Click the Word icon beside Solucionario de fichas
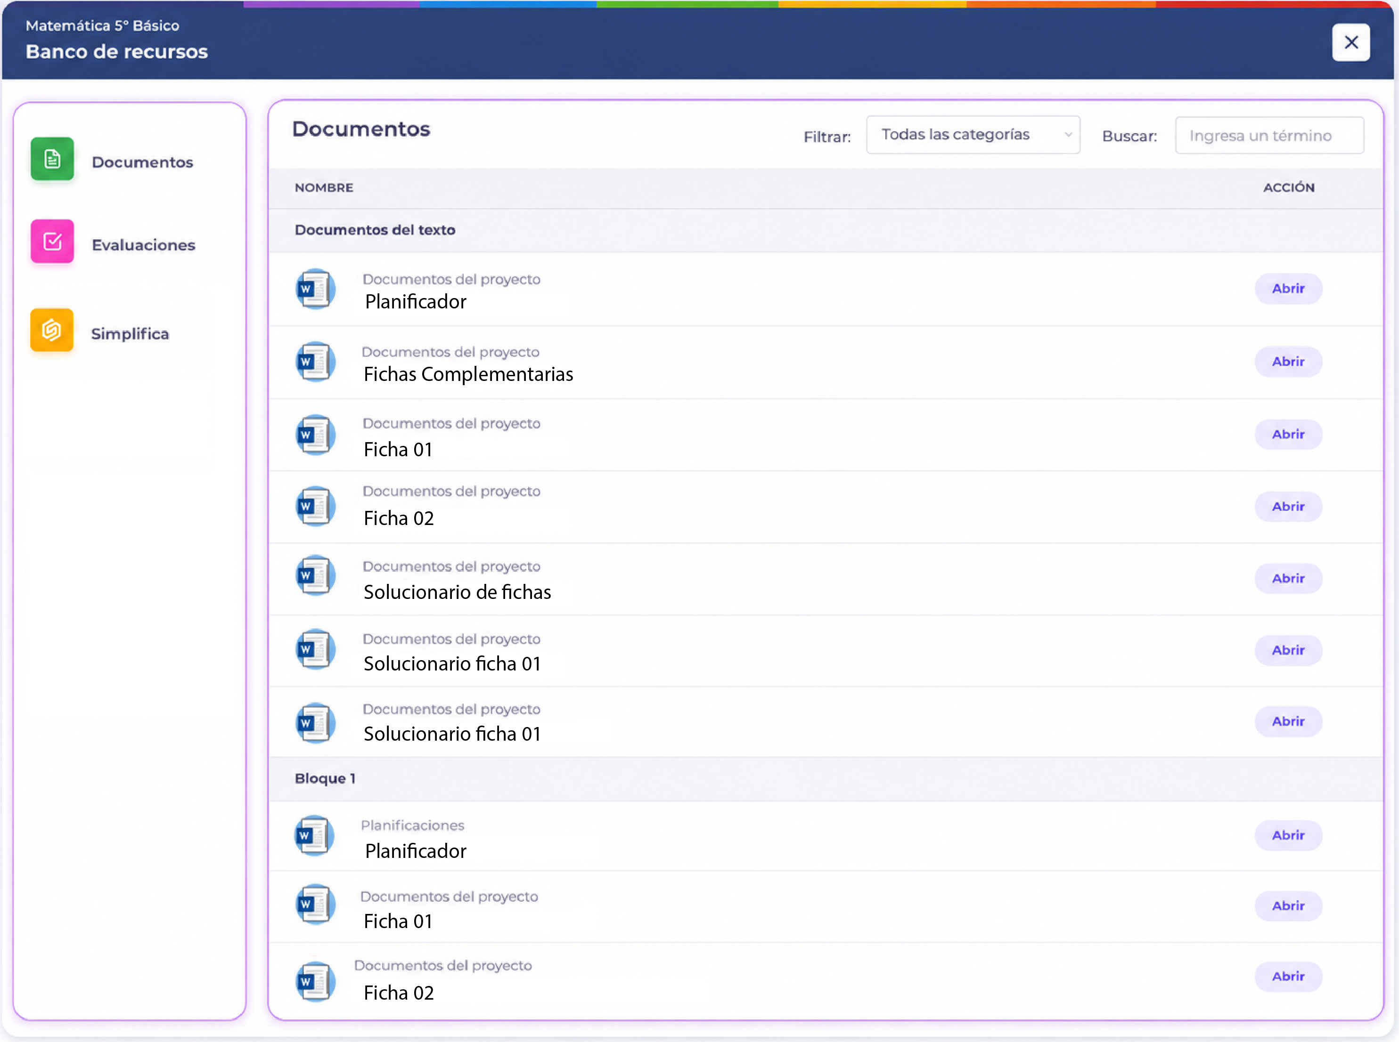 point(315,576)
